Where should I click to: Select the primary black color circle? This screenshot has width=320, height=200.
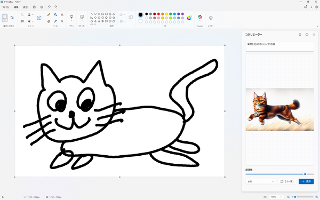tap(140, 15)
